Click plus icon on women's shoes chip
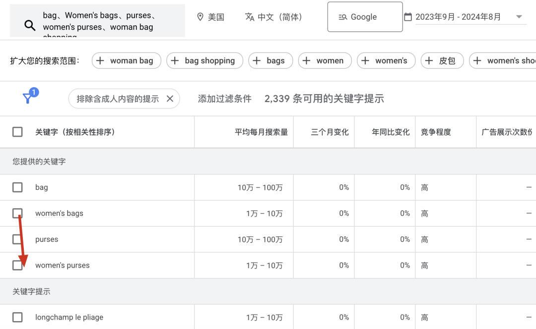 click(x=477, y=61)
